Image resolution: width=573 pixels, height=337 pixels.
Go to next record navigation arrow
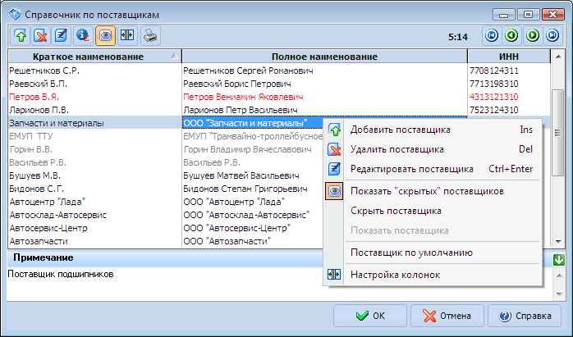[533, 35]
